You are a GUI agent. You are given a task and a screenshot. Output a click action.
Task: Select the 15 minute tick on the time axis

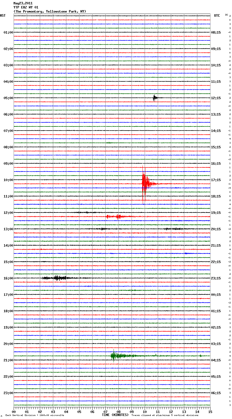click(x=210, y=412)
